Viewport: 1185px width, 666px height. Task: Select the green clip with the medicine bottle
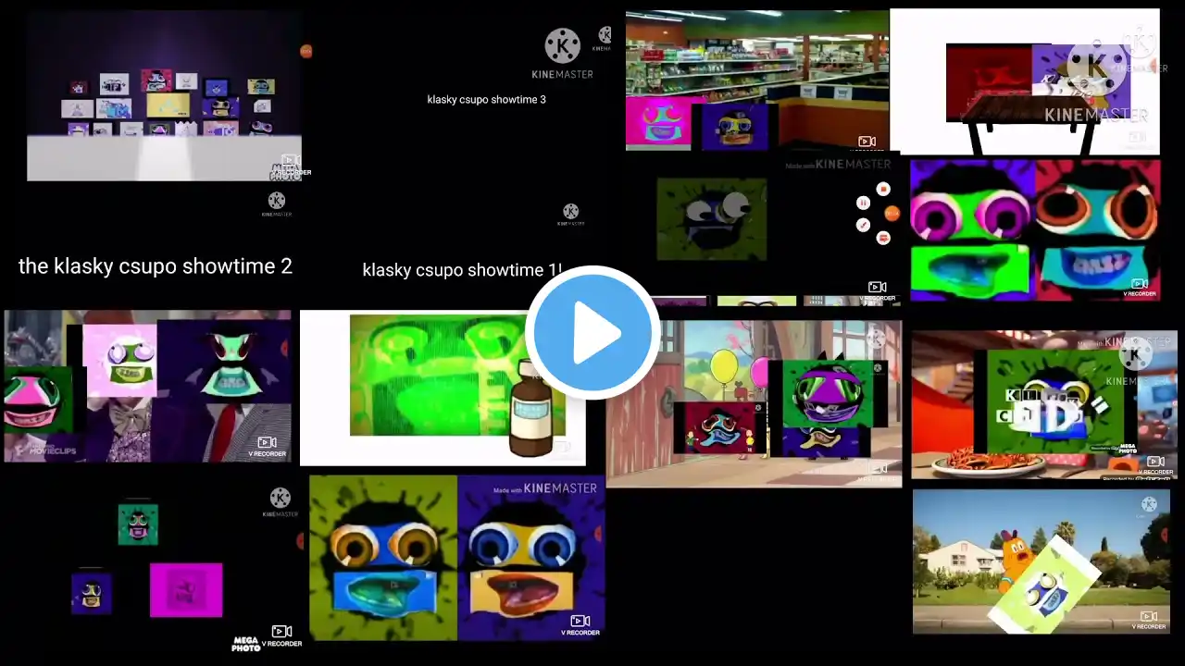(x=443, y=388)
